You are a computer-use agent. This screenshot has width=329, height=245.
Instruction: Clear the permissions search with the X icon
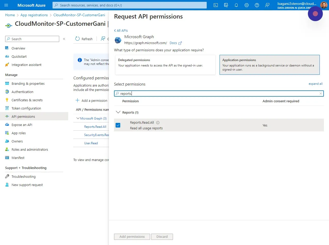[x=321, y=94]
